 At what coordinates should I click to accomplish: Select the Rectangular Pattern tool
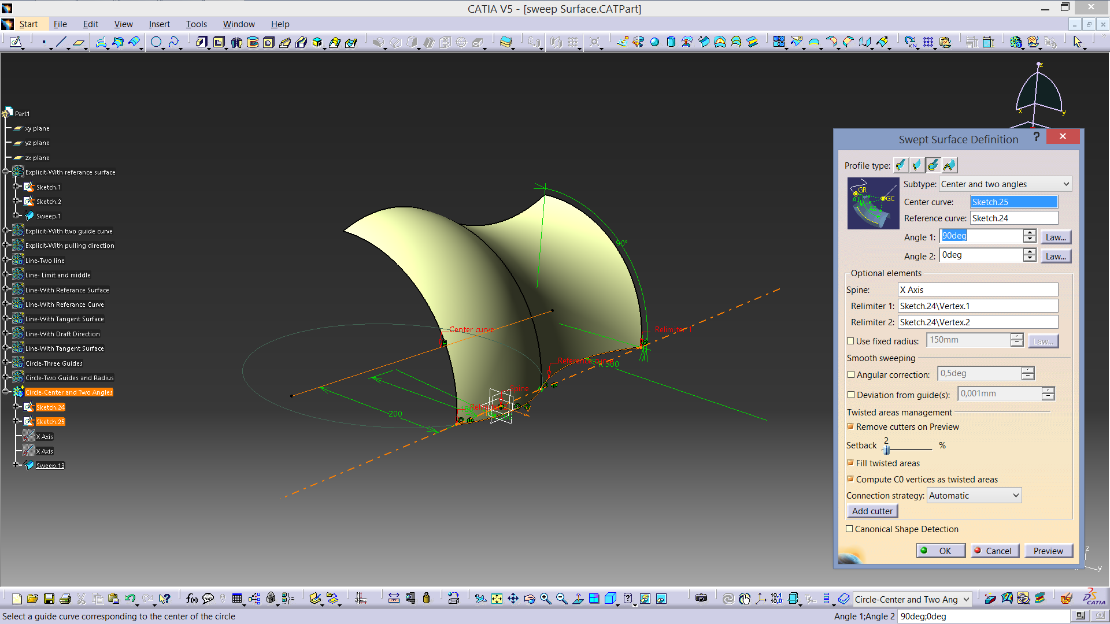[x=928, y=42]
